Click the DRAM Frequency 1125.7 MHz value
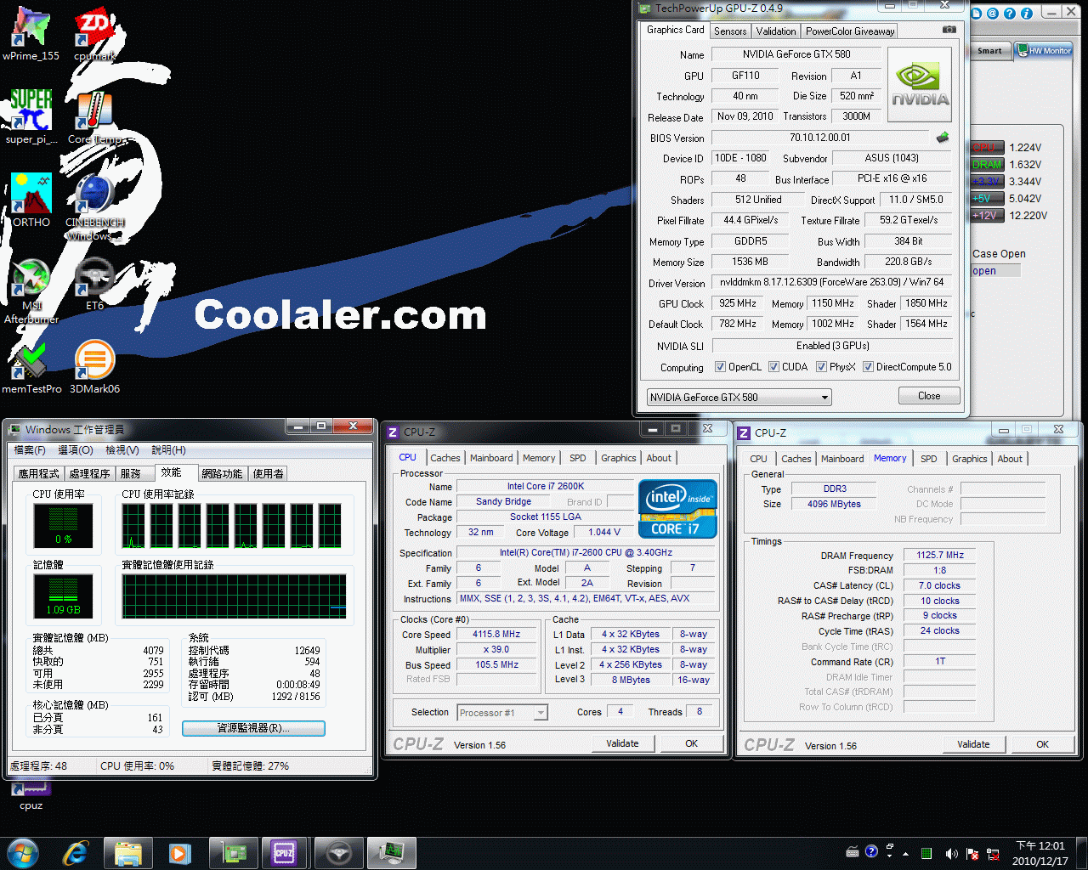 [x=940, y=555]
